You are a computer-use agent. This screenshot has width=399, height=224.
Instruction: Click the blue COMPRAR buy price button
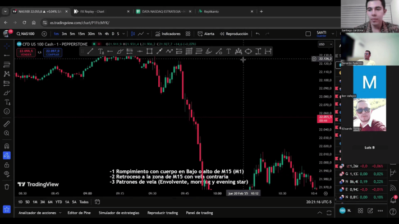53,52
